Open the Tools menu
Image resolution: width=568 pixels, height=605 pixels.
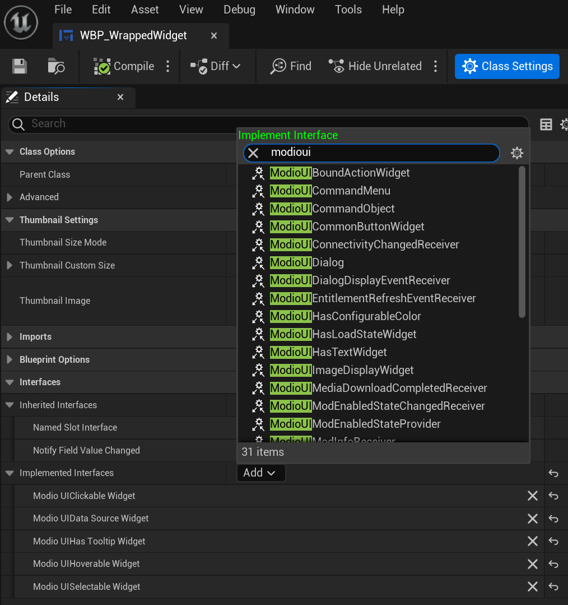348,10
